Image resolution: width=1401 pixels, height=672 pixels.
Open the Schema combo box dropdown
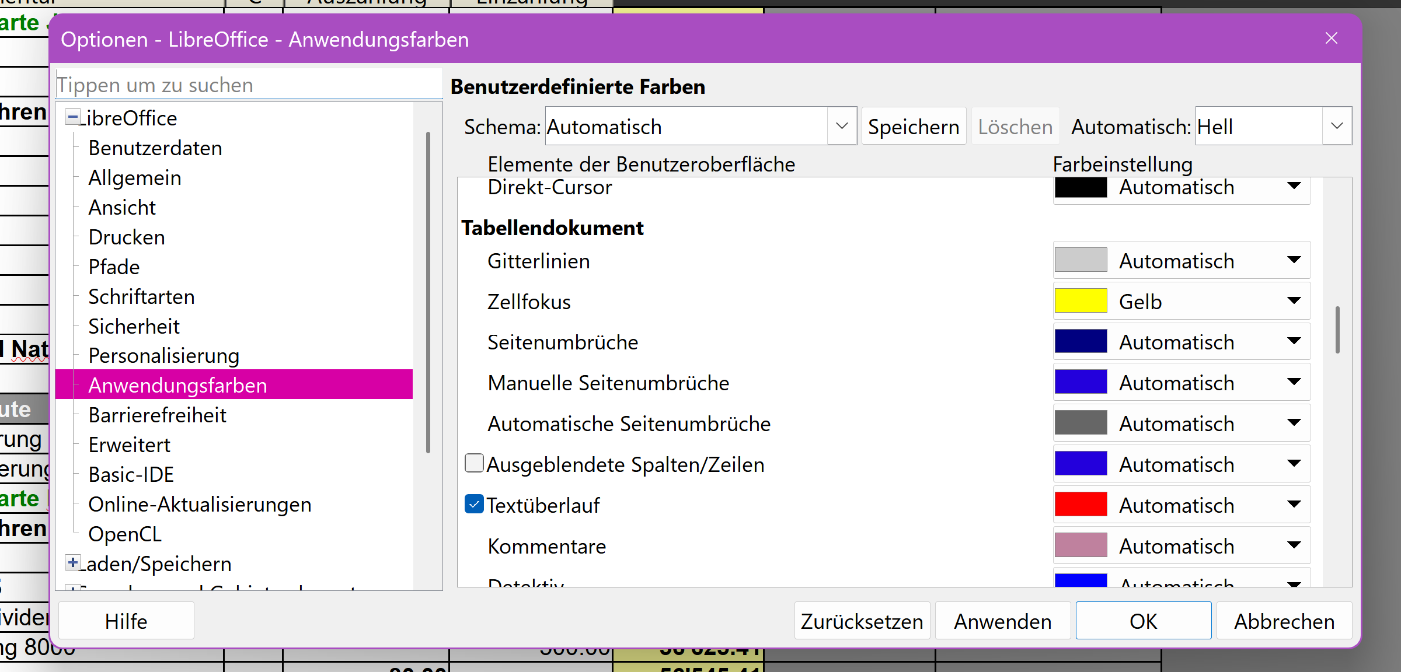click(x=842, y=126)
